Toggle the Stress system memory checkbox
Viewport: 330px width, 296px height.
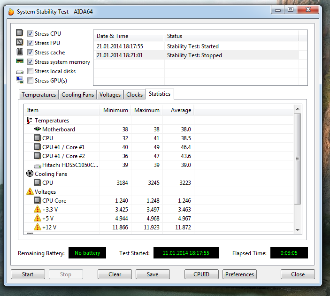point(31,61)
